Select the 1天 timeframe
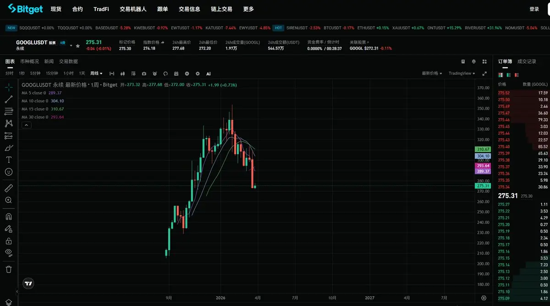 (x=82, y=73)
